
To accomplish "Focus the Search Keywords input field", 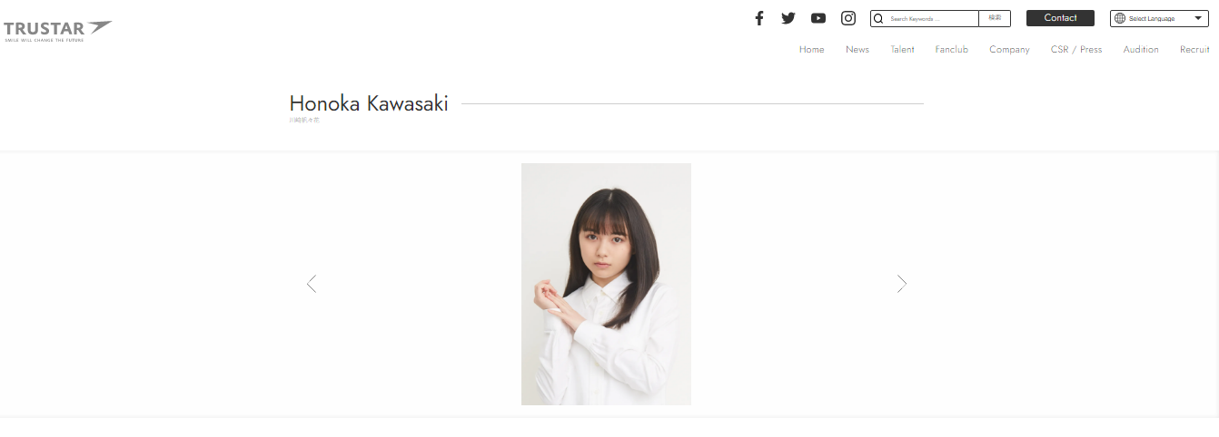I will click(932, 18).
